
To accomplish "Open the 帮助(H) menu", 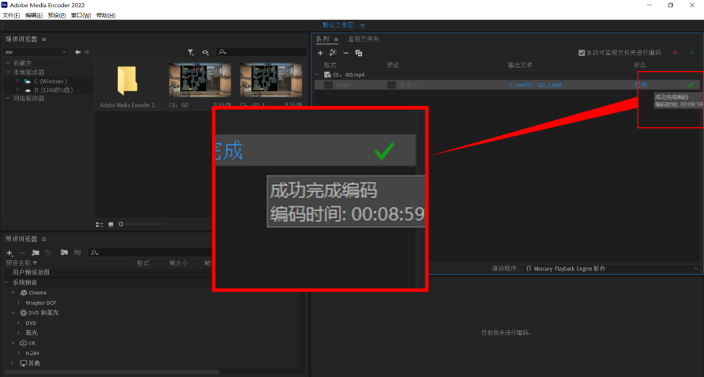I will tap(106, 15).
